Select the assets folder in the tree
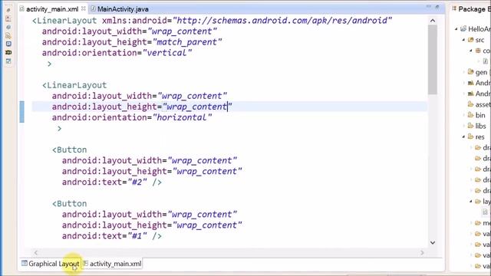The height and width of the screenshot is (276, 491). (x=479, y=104)
